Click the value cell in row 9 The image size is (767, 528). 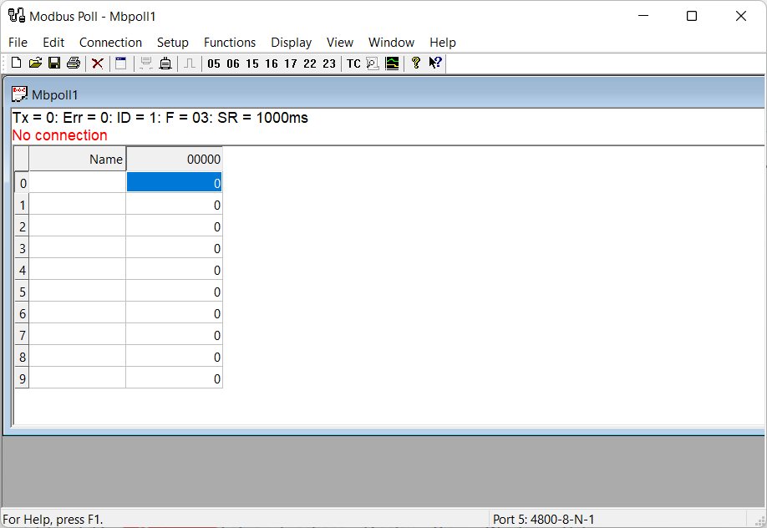[174, 378]
